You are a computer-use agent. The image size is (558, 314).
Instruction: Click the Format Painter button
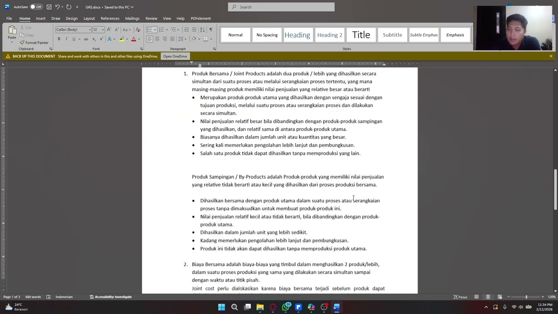tap(34, 43)
